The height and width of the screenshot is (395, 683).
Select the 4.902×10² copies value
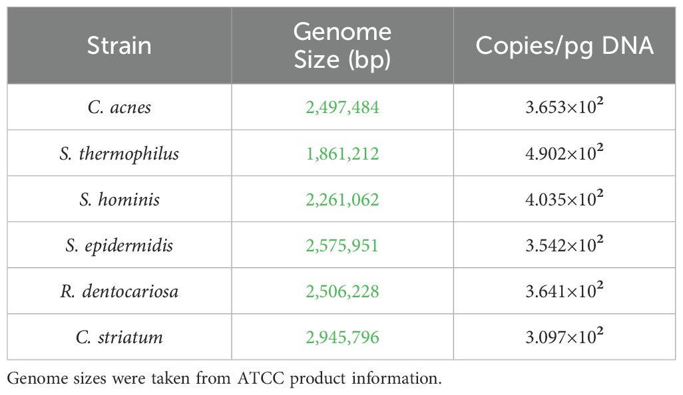pyautogui.click(x=565, y=152)
